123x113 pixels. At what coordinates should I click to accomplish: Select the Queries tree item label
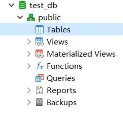[61, 78]
